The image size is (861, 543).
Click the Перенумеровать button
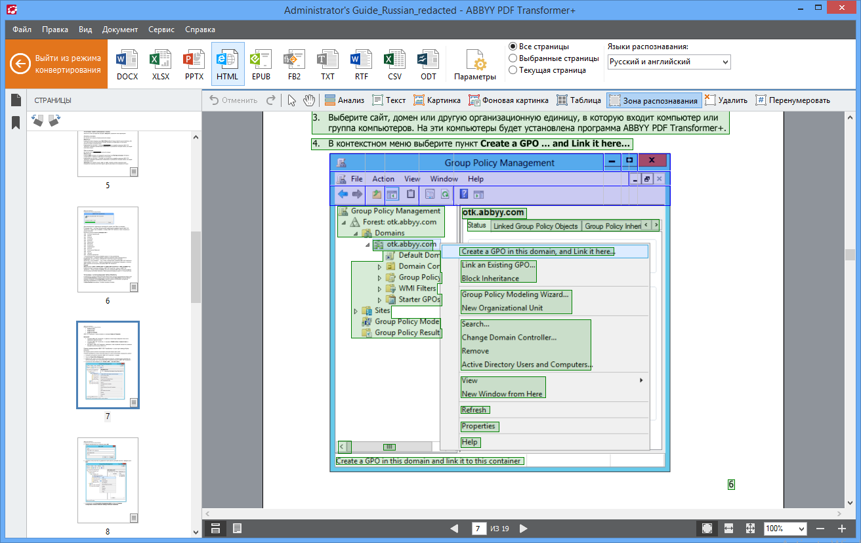(x=792, y=100)
